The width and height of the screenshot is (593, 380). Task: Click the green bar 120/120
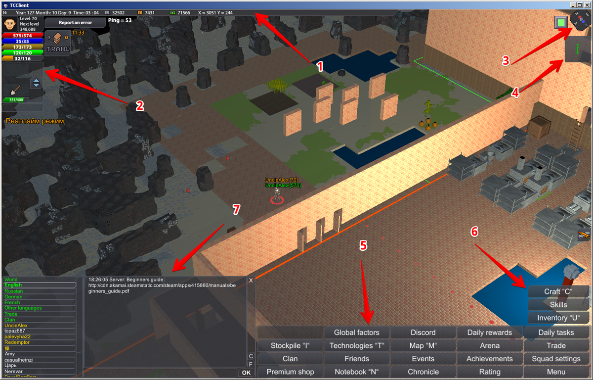[x=22, y=52]
